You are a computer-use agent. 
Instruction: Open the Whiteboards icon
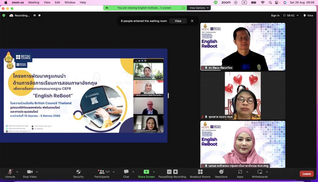tap(260, 172)
